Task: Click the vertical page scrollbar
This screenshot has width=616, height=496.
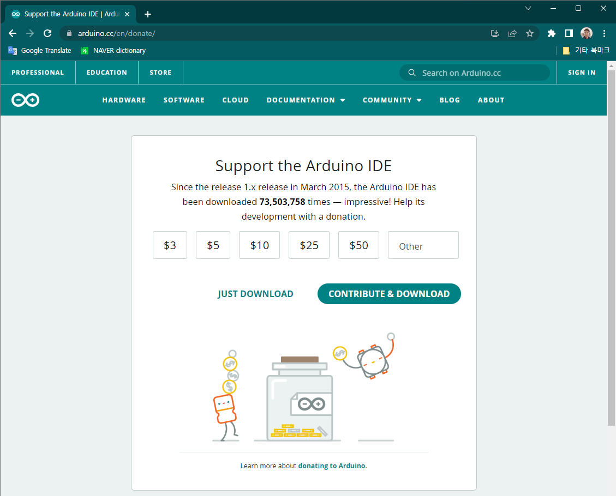Action: 611,247
